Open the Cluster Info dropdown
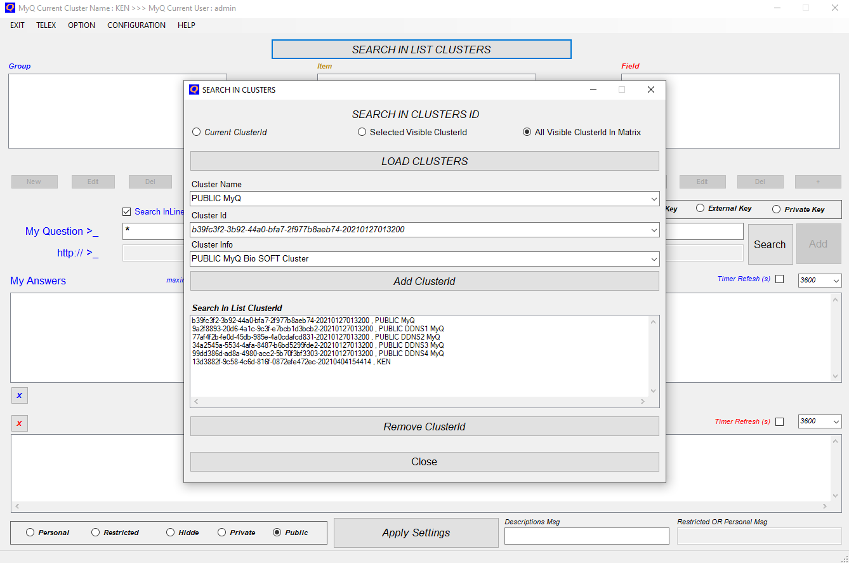The image size is (849, 563). [x=654, y=259]
